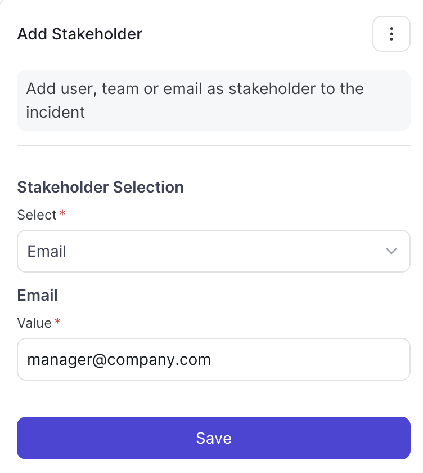
Task: Open the Select stakeholder type dropdown
Action: (214, 251)
